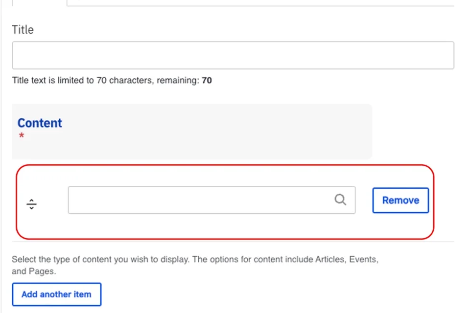Click the Title input field

pos(233,55)
